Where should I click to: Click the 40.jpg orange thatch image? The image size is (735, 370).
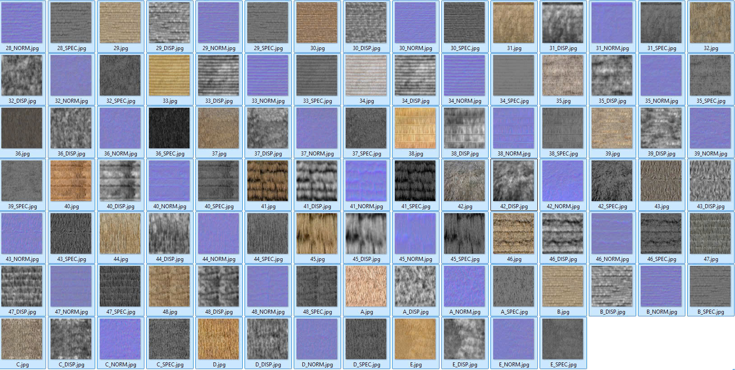coord(71,181)
